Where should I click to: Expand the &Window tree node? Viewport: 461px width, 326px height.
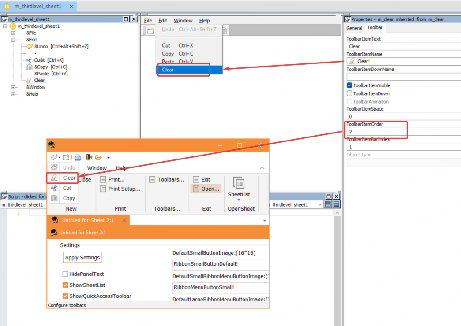pos(13,87)
